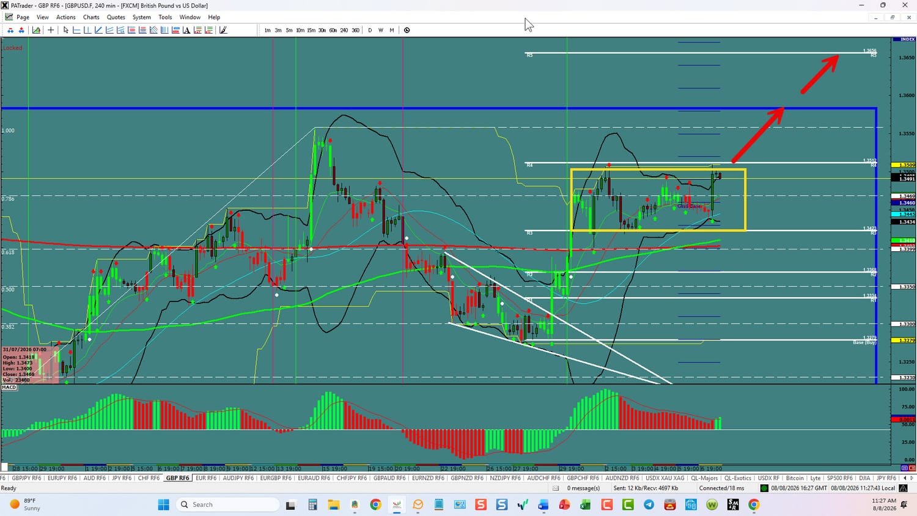The height and width of the screenshot is (516, 917).
Task: Open the Window menu
Action: [x=190, y=17]
